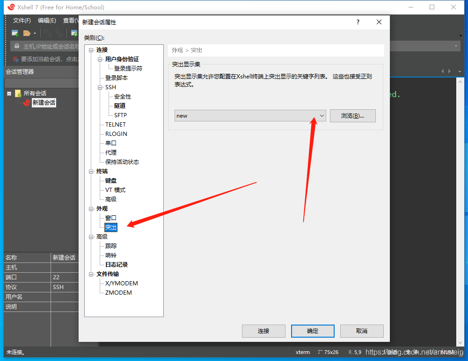Open the 编辑(E) menu
This screenshot has width=468, height=361.
click(x=47, y=20)
